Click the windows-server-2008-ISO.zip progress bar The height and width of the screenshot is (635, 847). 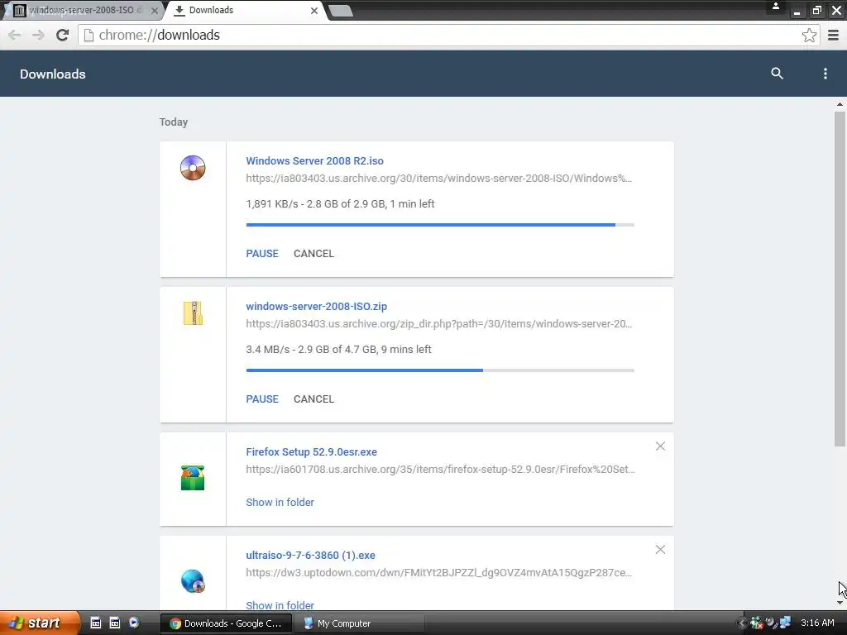pos(440,370)
